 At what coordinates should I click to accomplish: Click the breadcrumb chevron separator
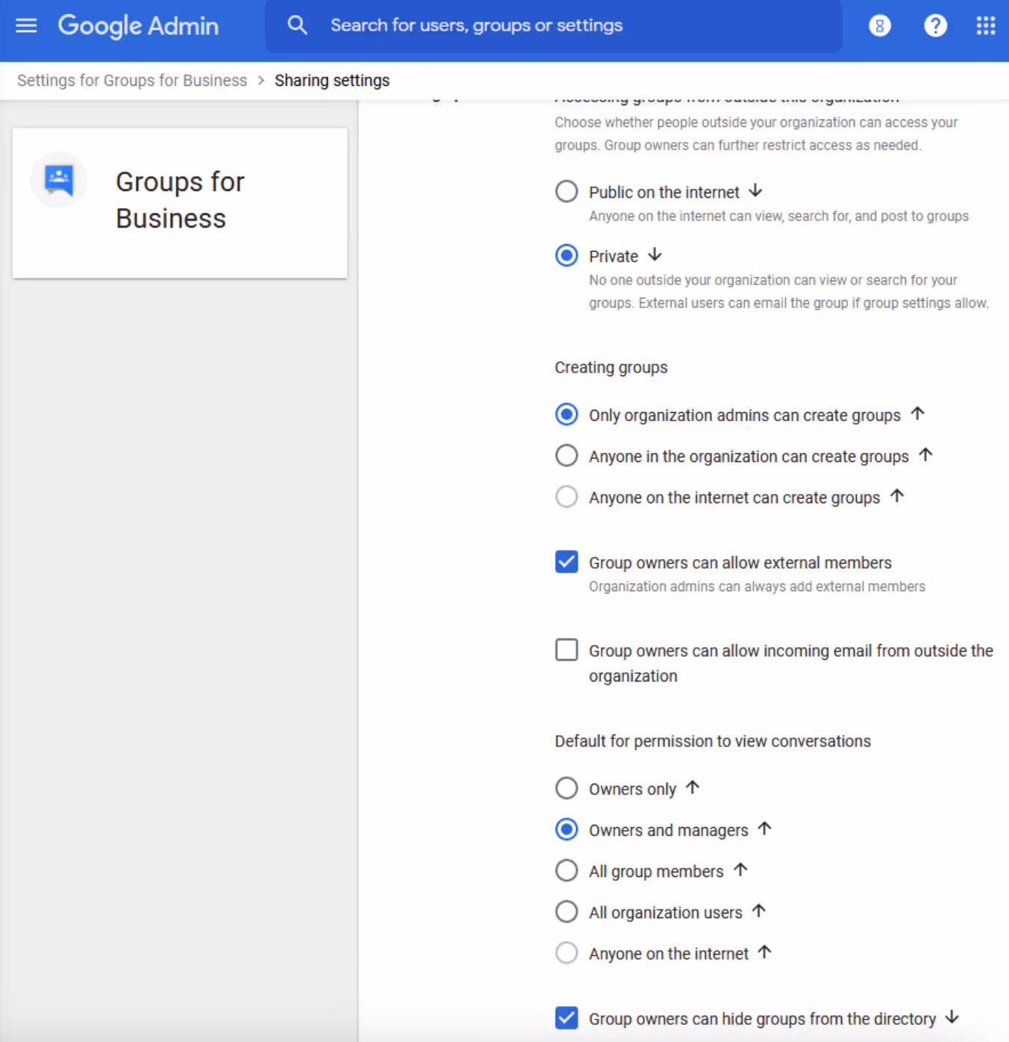click(x=261, y=81)
